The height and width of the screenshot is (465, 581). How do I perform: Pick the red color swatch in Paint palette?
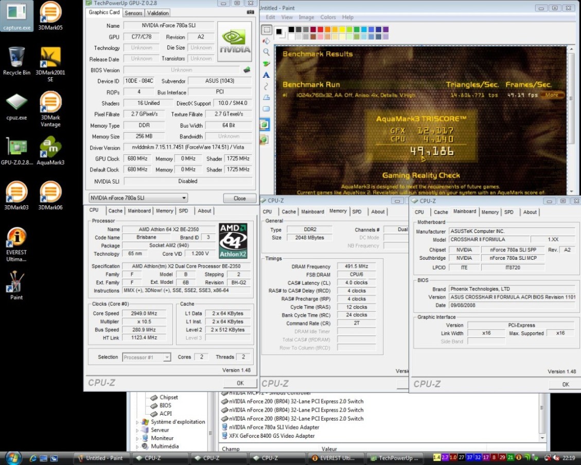click(321, 29)
